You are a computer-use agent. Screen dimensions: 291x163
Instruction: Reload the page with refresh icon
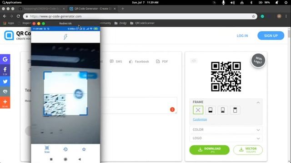tap(18, 16)
